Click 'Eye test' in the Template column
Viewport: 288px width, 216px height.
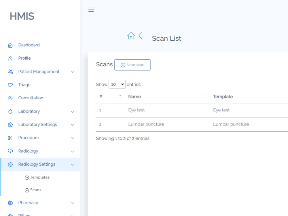(221, 110)
